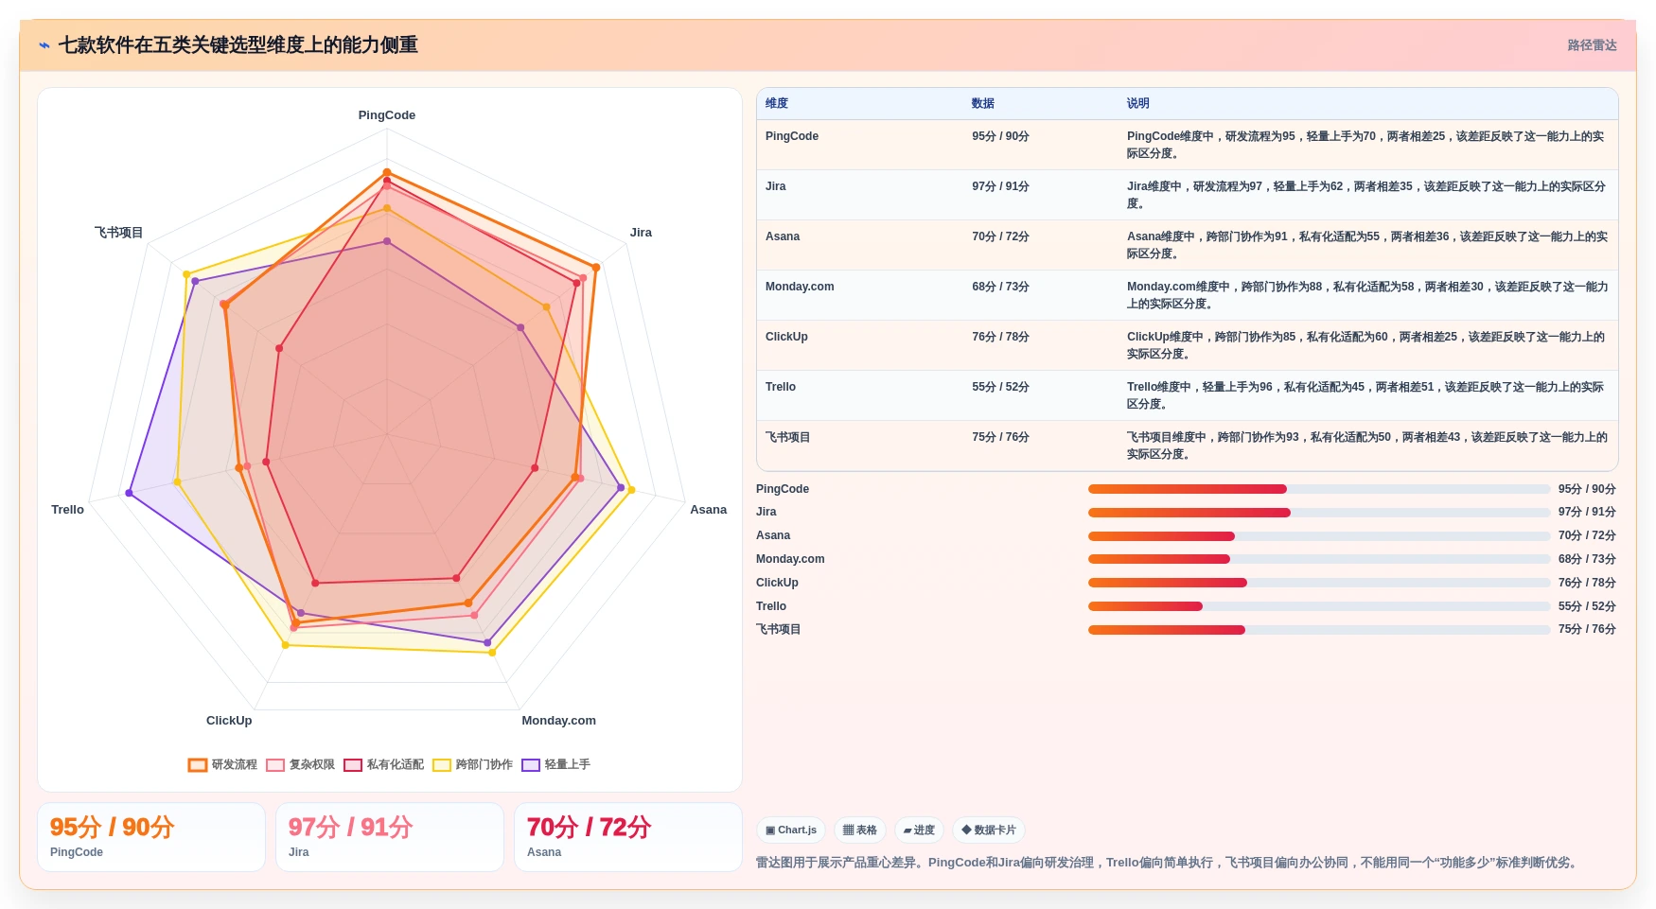
Task: Select the Jira table row name
Action: pyautogui.click(x=776, y=186)
